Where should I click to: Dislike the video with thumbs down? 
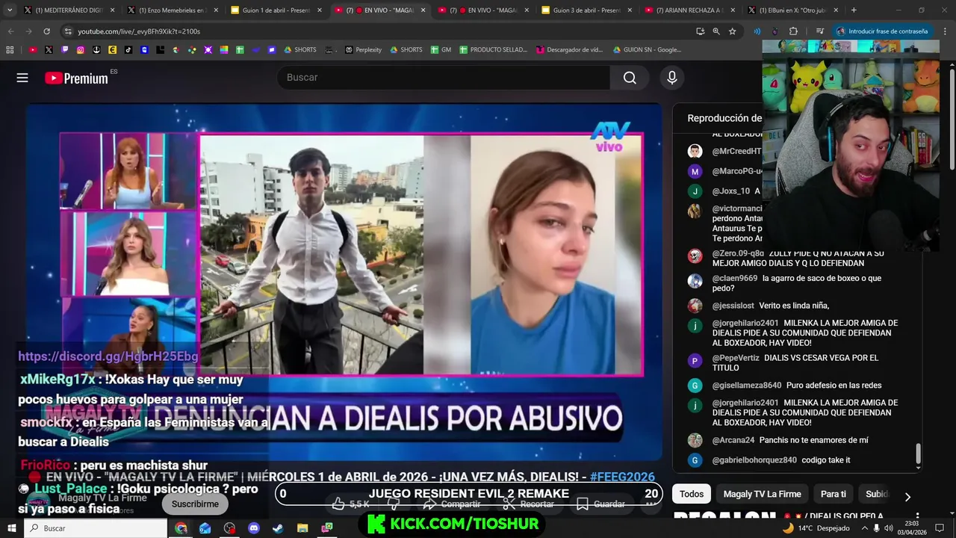[394, 504]
